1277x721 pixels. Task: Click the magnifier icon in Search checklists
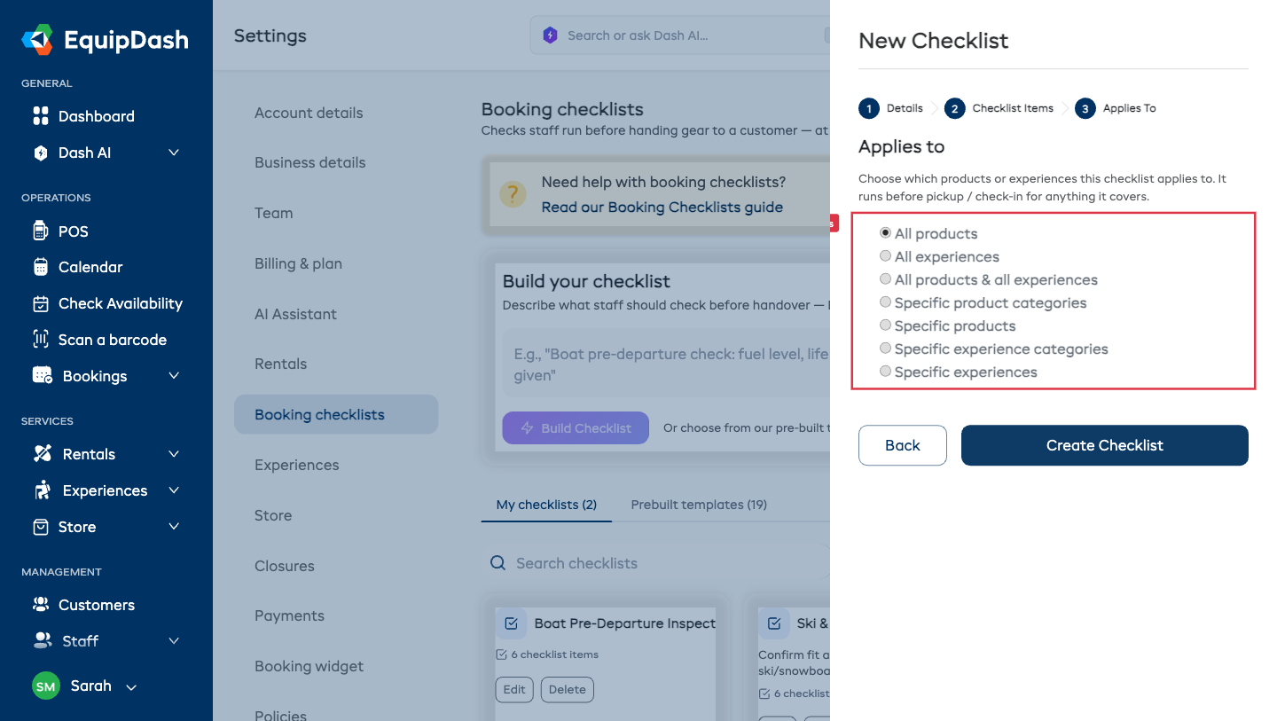(498, 563)
